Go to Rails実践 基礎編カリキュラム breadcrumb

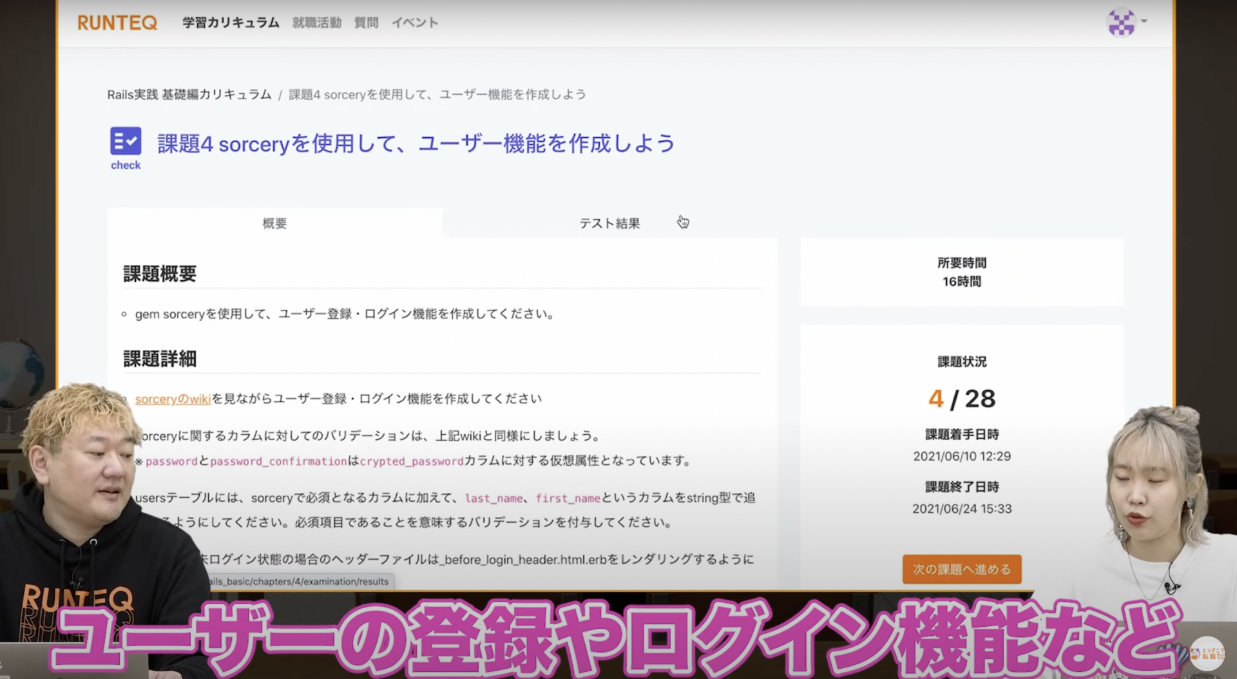[189, 95]
